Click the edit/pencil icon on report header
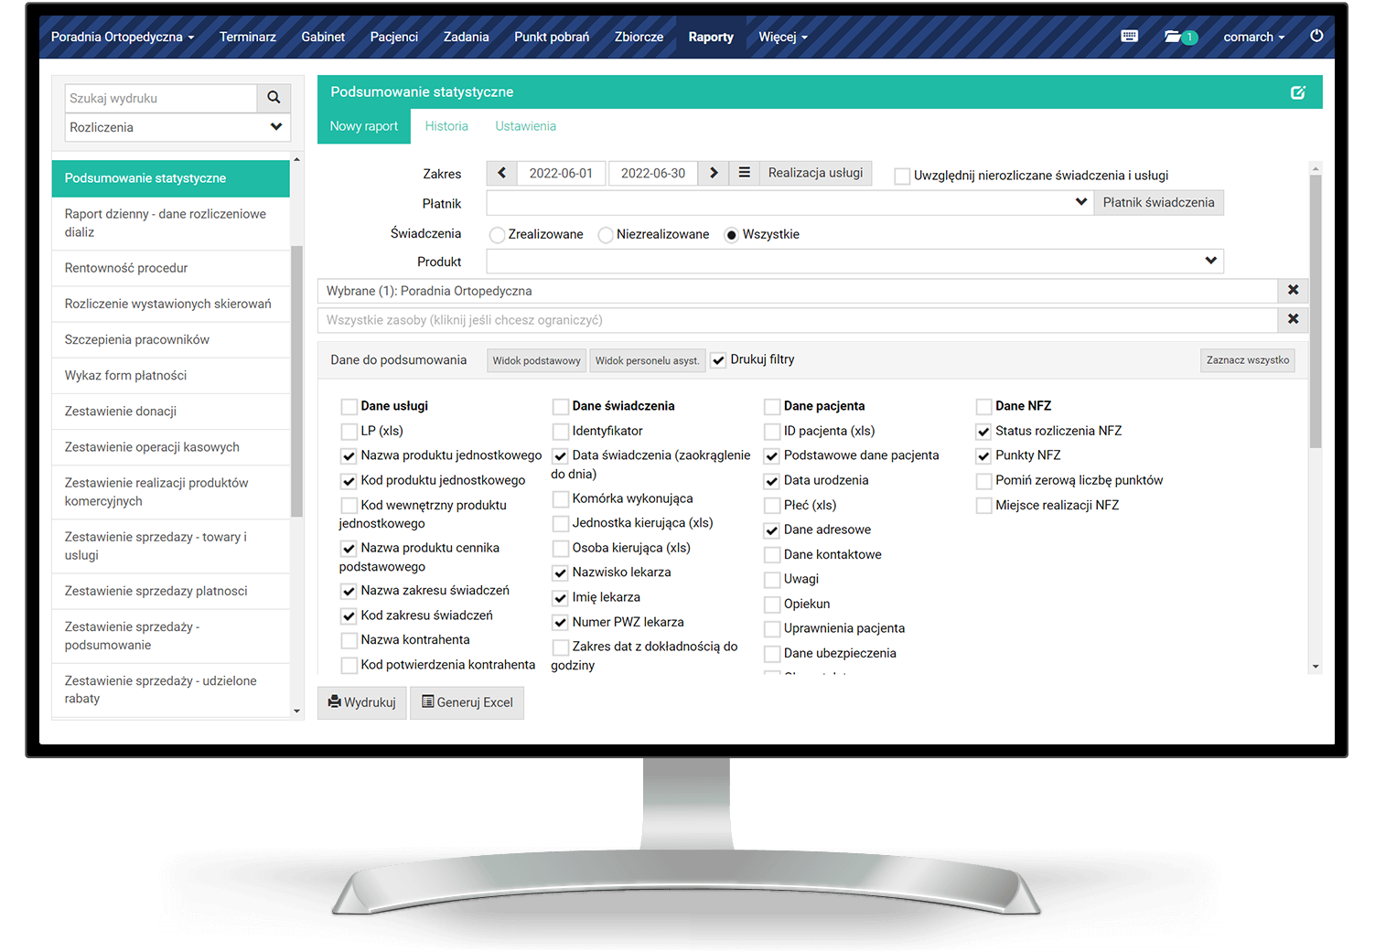The height and width of the screenshot is (952, 1375). pyautogui.click(x=1298, y=91)
